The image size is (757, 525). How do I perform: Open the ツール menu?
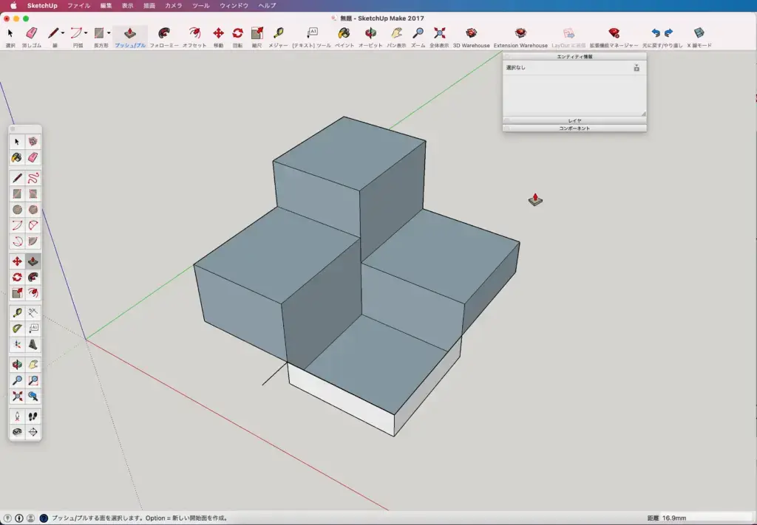(x=201, y=6)
